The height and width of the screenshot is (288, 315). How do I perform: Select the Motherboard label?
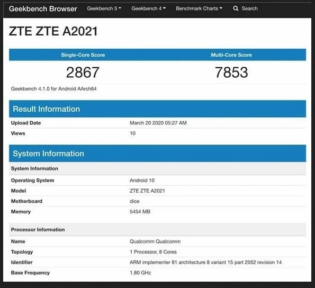point(26,201)
